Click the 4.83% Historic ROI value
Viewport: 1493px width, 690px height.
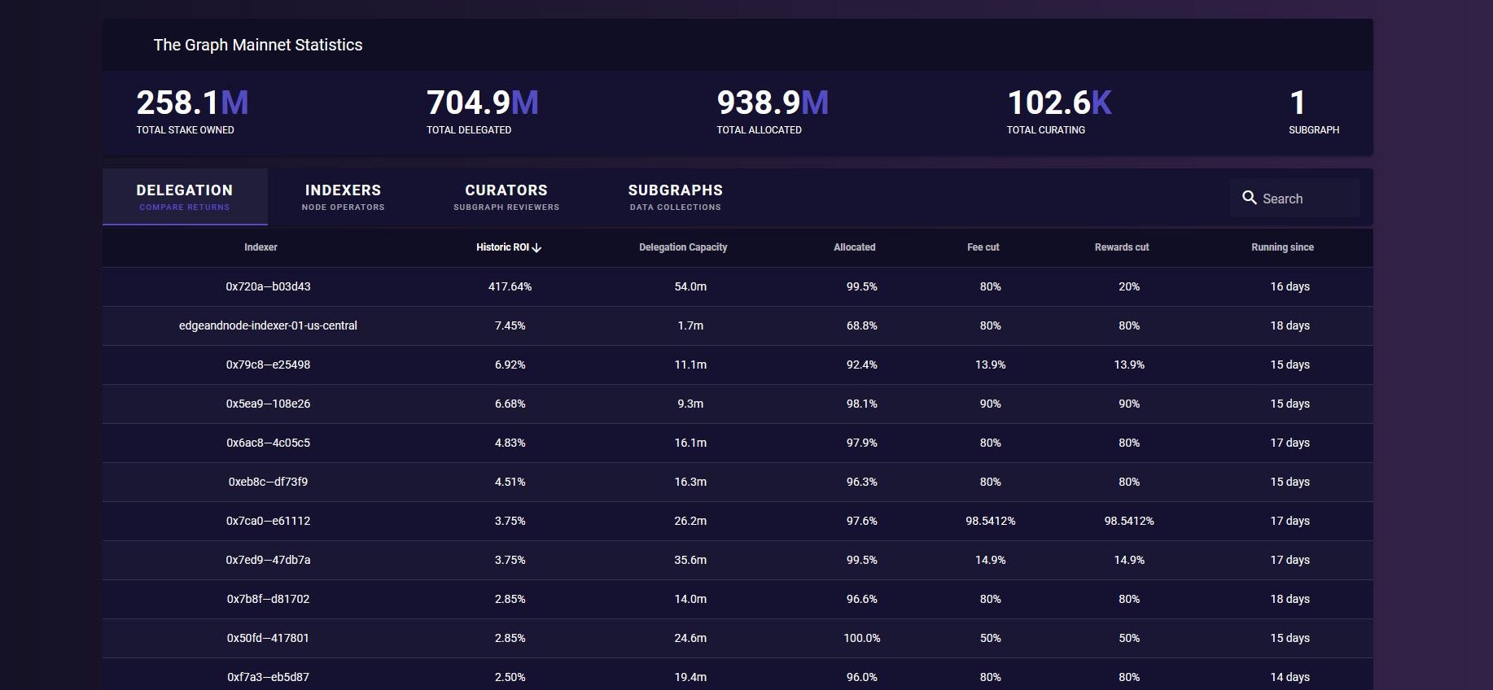click(510, 443)
